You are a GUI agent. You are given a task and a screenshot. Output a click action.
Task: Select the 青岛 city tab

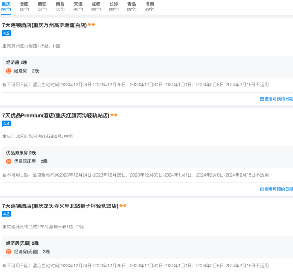tap(132, 7)
